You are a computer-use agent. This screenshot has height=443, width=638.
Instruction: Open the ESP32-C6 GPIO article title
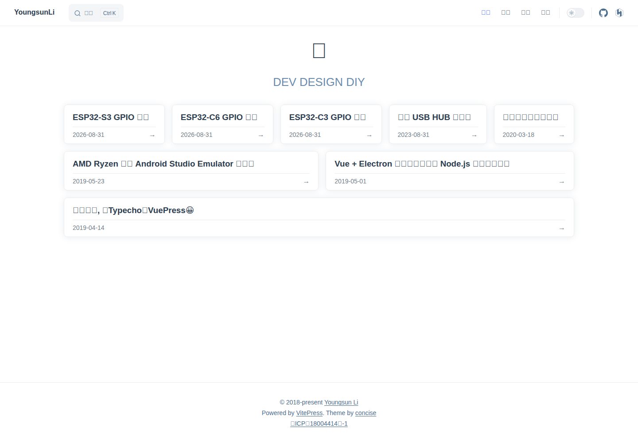pos(219,117)
